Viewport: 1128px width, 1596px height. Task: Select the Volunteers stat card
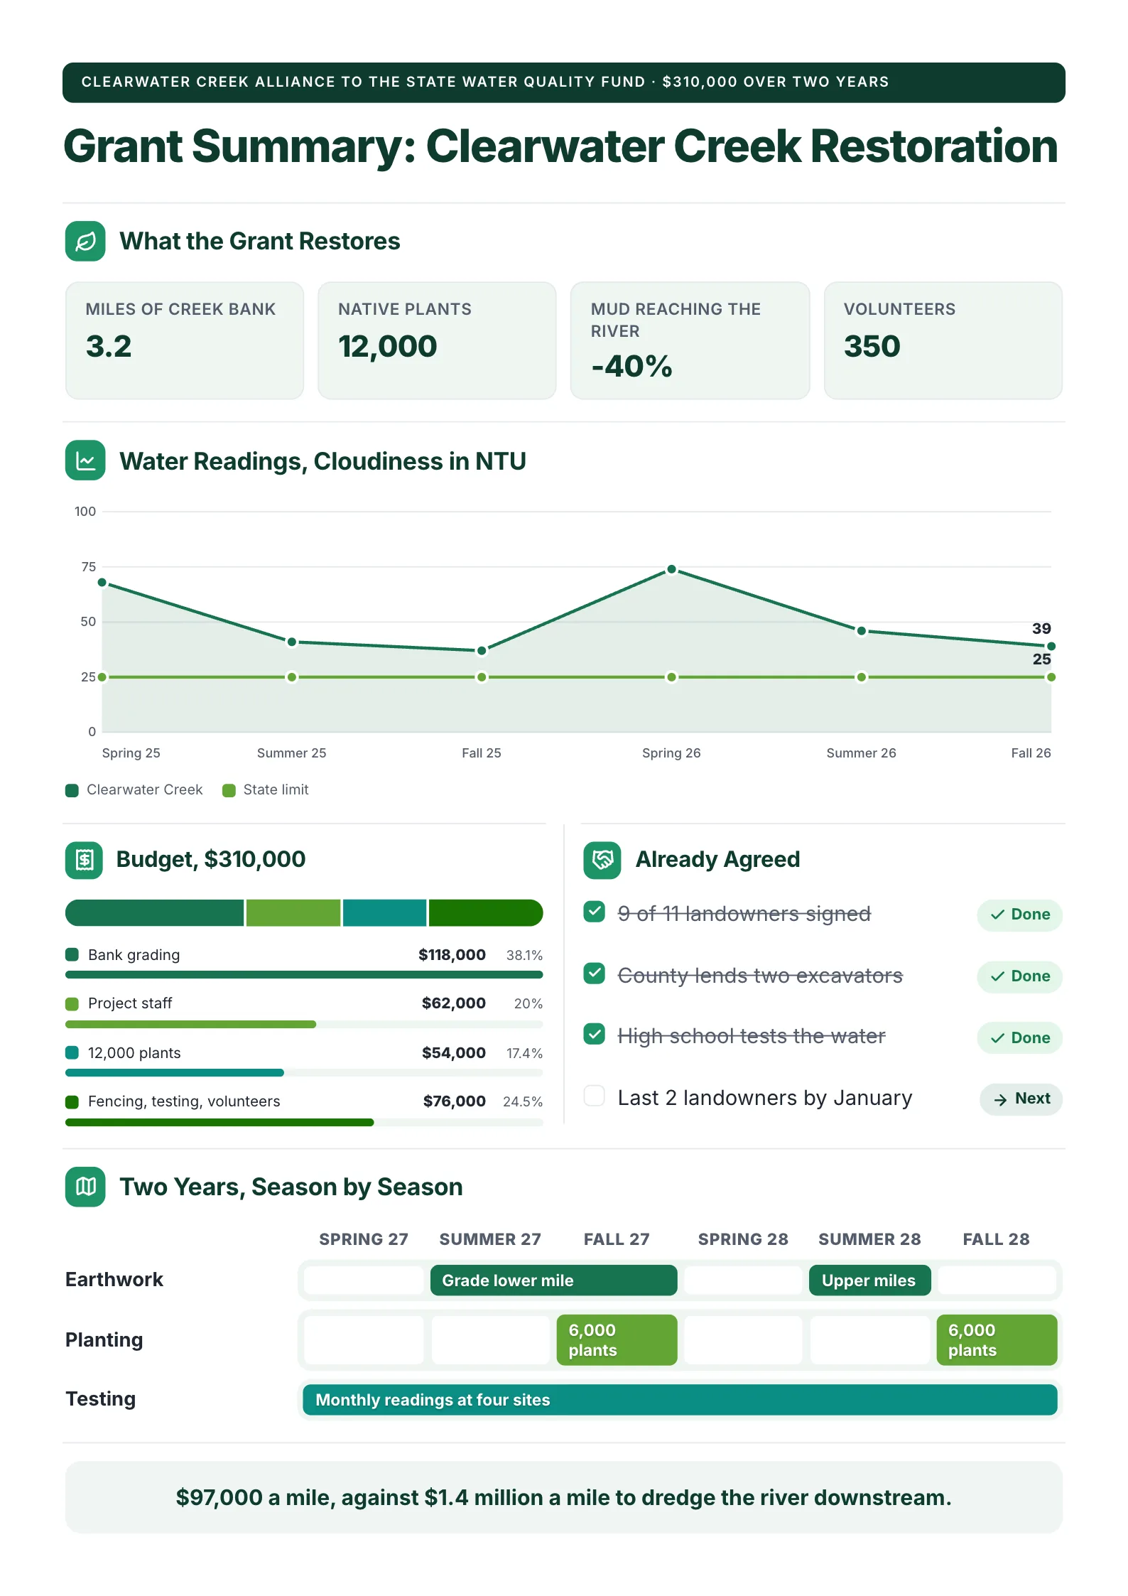pyautogui.click(x=943, y=341)
